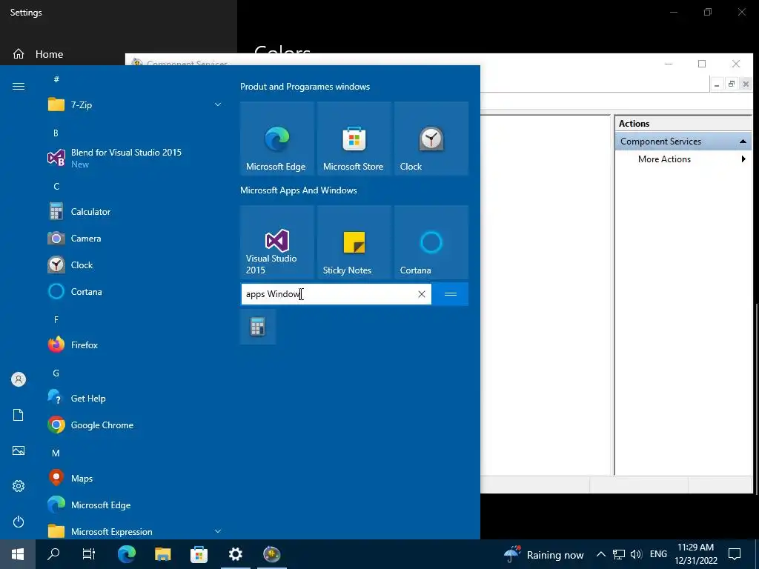Click the Power icon in Start rail
Screen dimensions: 759x569
coord(19,522)
